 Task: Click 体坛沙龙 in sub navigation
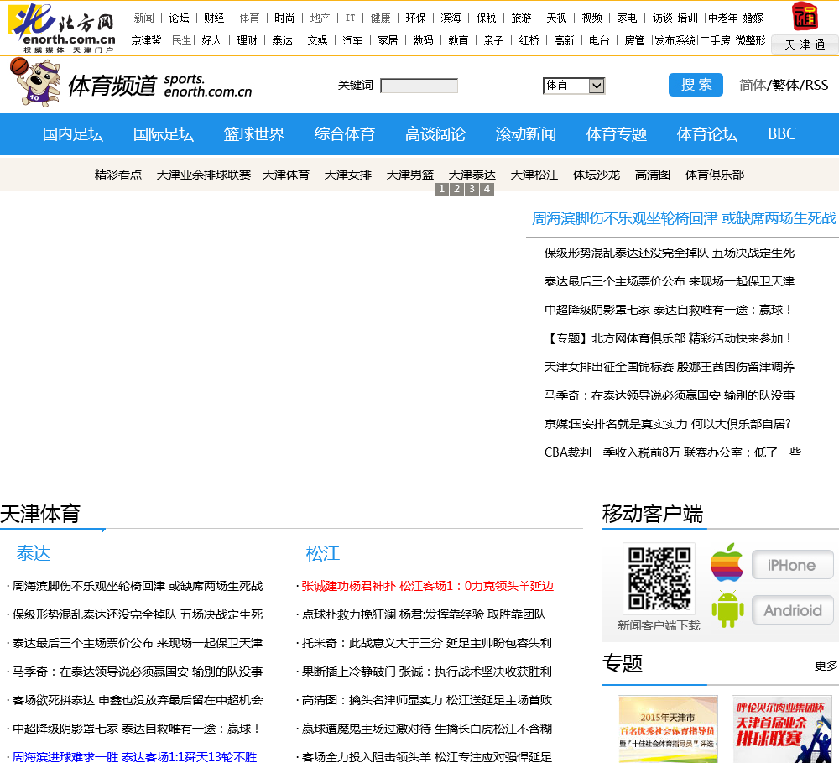point(596,175)
